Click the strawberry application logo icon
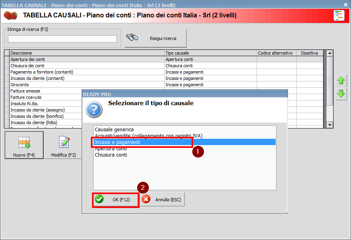 (11, 15)
